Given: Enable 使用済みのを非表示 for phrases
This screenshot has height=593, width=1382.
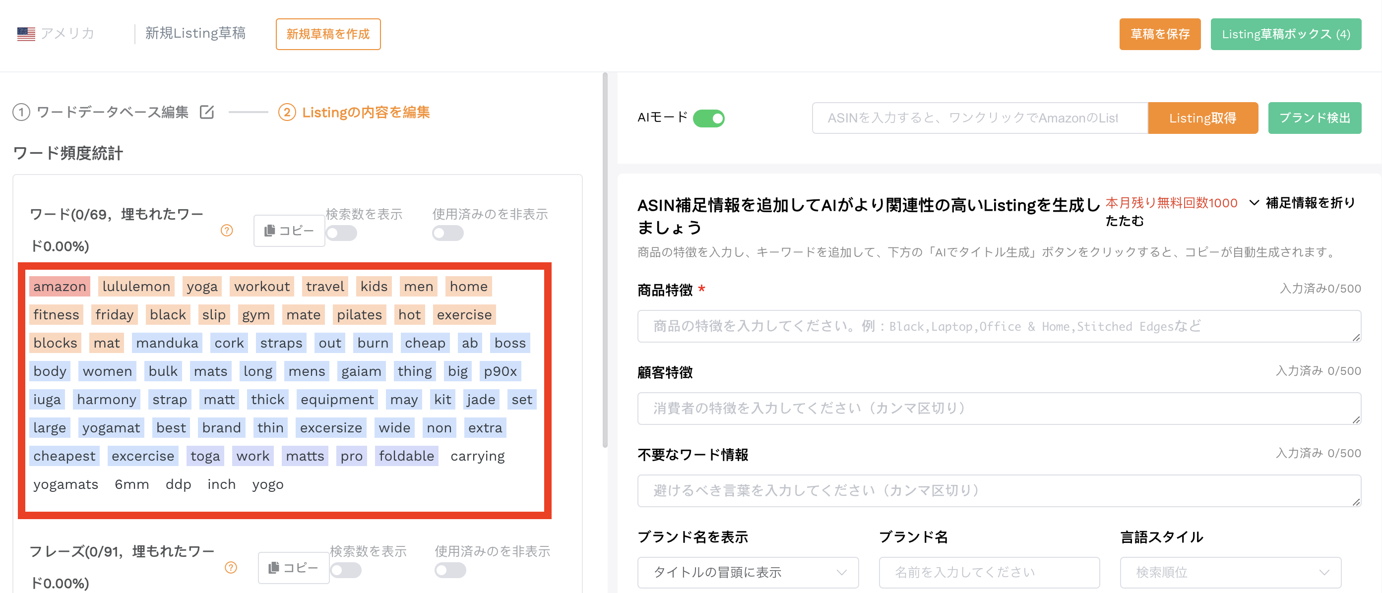Looking at the screenshot, I should pyautogui.click(x=450, y=571).
